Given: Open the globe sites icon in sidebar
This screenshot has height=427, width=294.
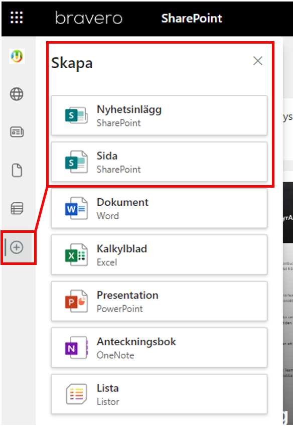Looking at the screenshot, I should click(17, 94).
